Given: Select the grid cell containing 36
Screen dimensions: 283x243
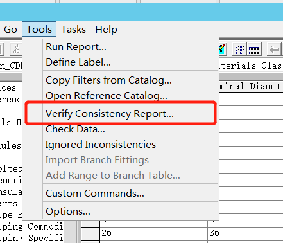Looking at the screenshot, I should click(x=245, y=233).
